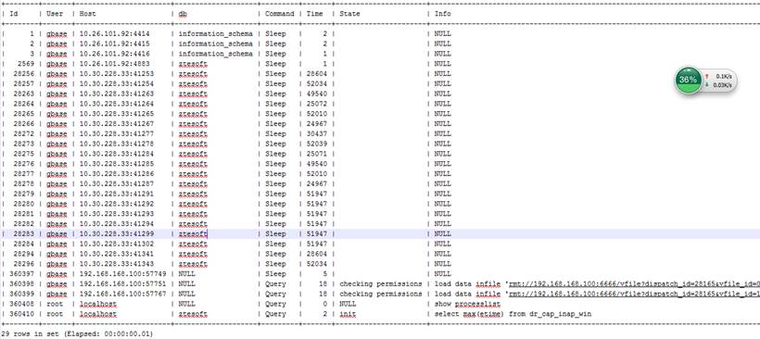The width and height of the screenshot is (760, 339).
Task: Click the "State" column header
Action: click(x=349, y=14)
